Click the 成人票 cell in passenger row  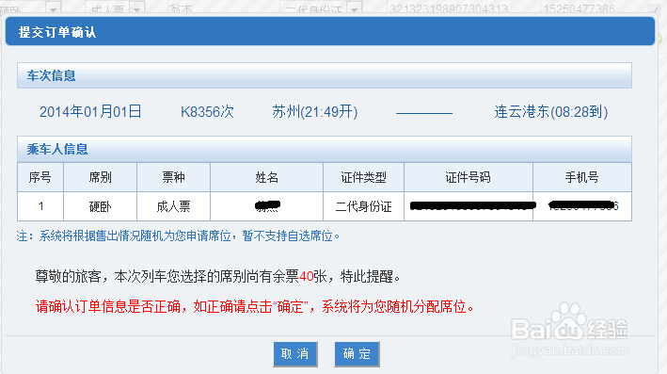click(173, 206)
